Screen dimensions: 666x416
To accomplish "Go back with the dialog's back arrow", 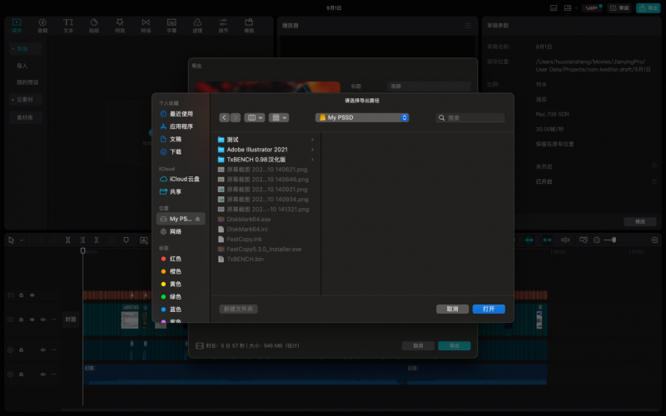I will (225, 118).
